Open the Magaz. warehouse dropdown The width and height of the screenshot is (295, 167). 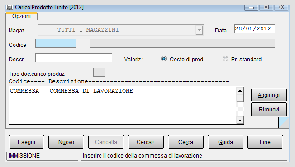(x=199, y=30)
